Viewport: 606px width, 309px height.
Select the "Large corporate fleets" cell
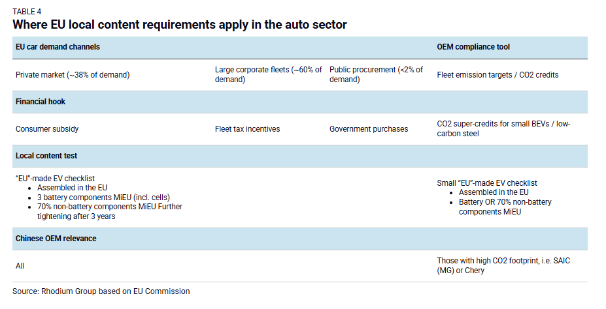[268, 74]
